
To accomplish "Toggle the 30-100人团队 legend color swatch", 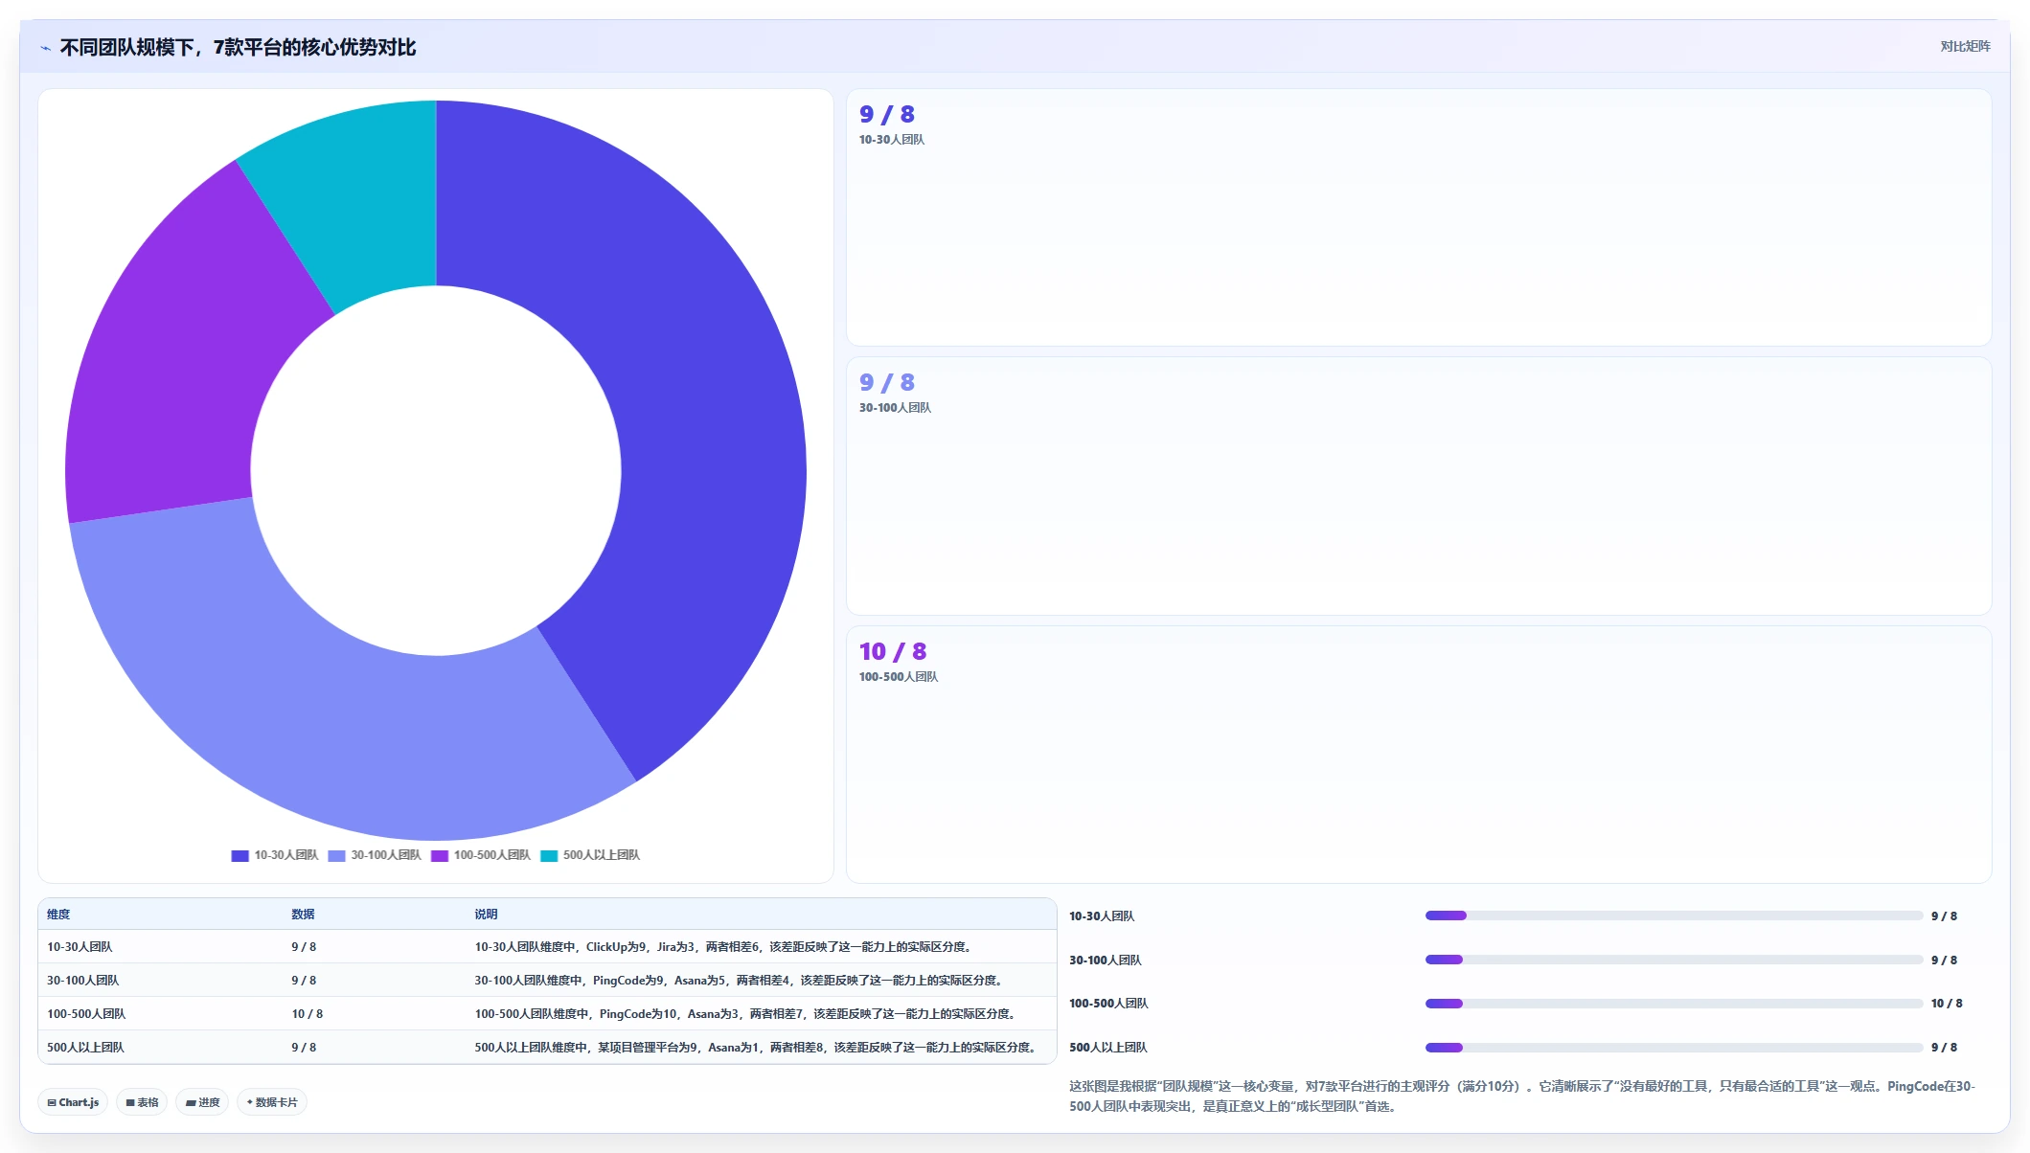I will [x=336, y=855].
